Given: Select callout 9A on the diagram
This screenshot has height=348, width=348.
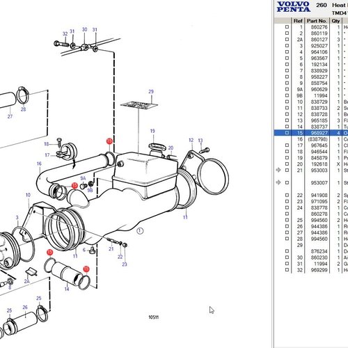Looking at the screenshot, I should (83, 178).
